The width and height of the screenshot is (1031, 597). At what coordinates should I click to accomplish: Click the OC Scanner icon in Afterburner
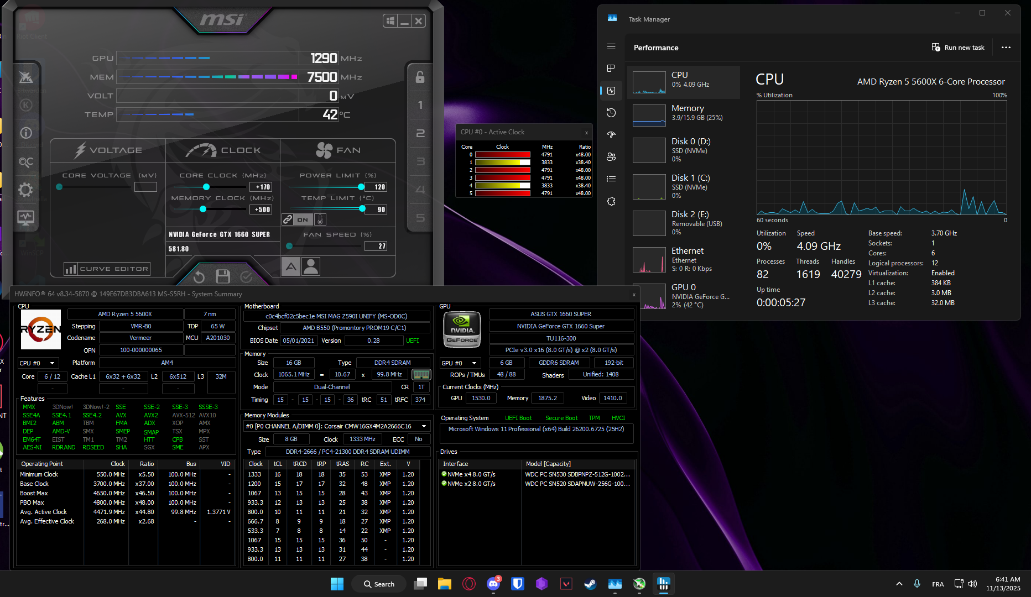click(x=25, y=162)
